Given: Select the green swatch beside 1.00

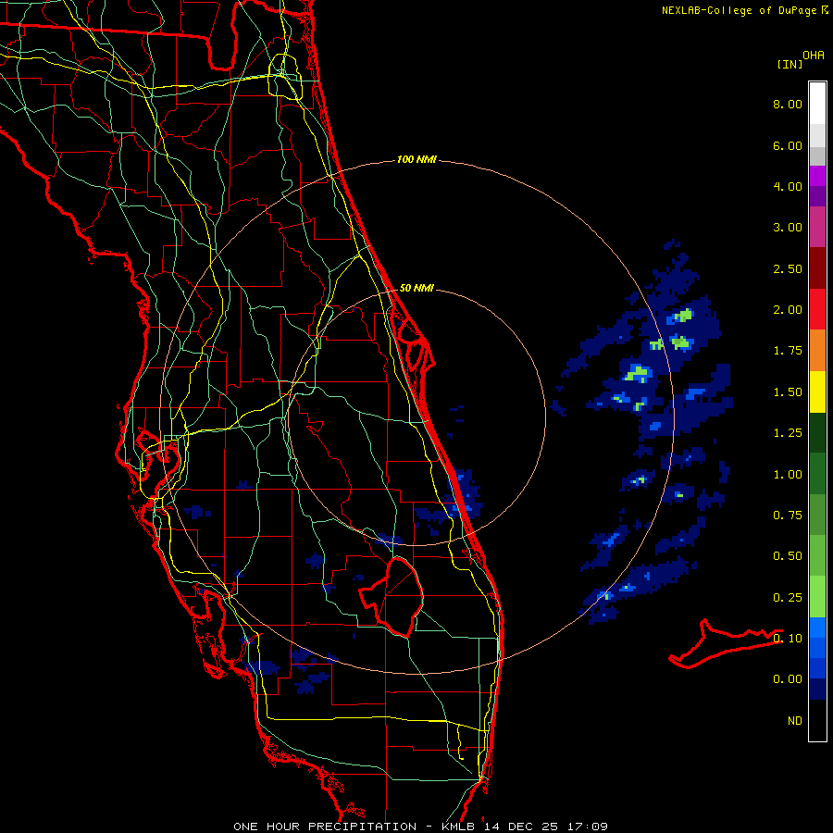Looking at the screenshot, I should [x=817, y=474].
